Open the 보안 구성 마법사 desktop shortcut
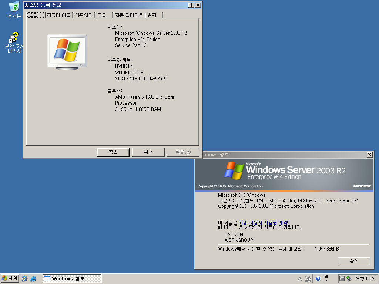The height and width of the screenshot is (284, 379). (x=14, y=43)
